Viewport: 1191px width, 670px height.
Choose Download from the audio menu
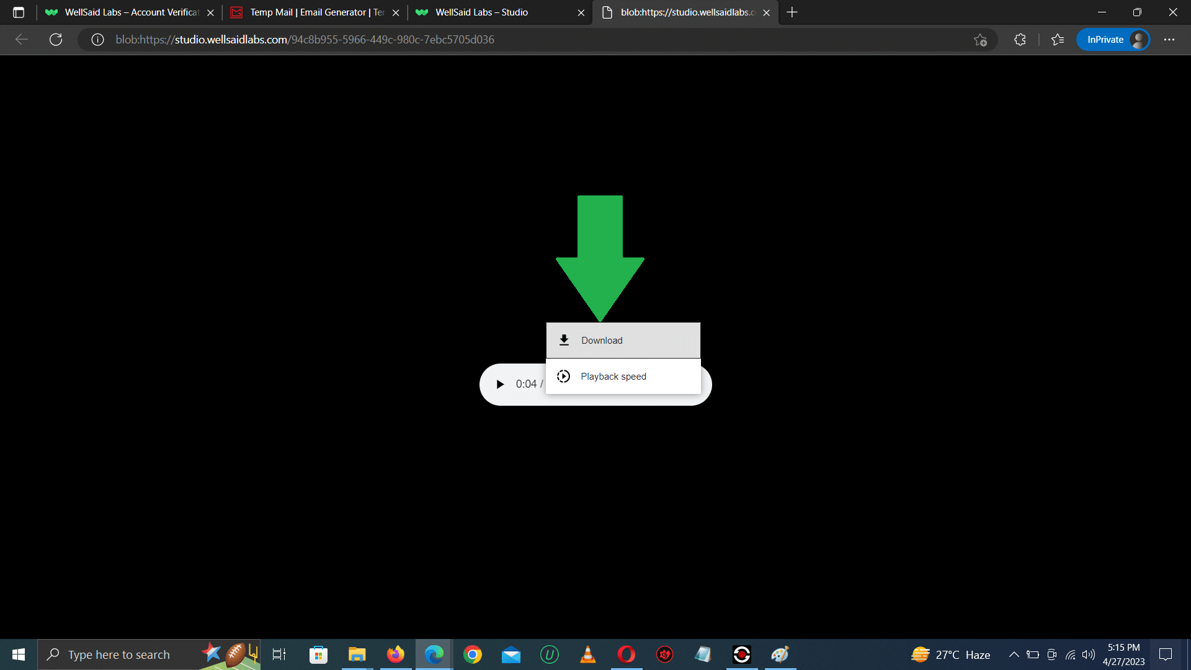[x=623, y=340]
